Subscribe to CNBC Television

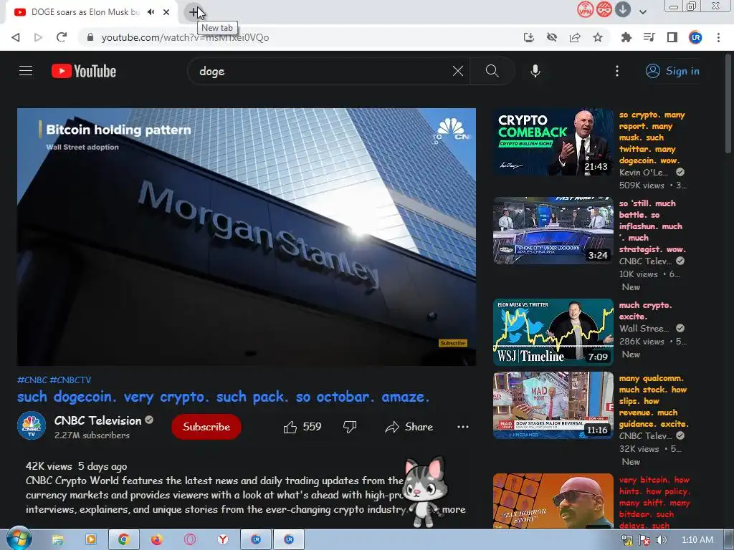pos(206,427)
